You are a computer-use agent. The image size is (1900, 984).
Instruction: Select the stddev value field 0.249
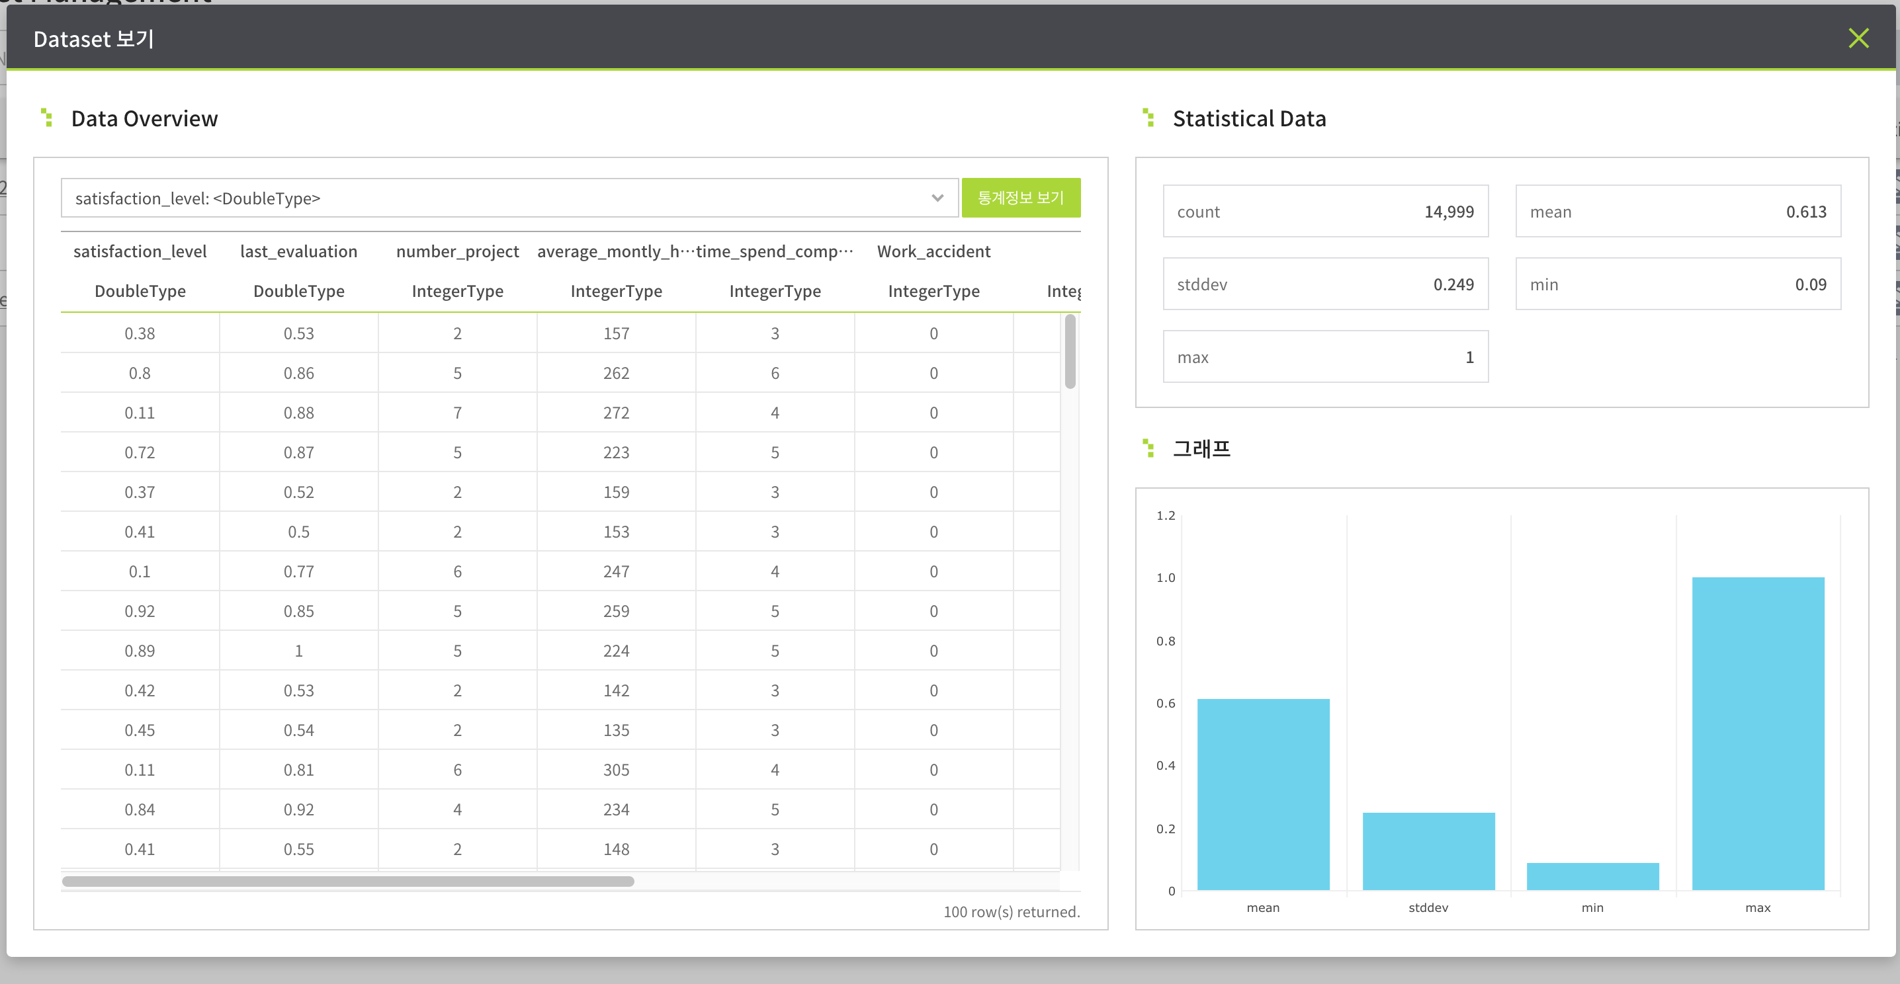click(1325, 284)
